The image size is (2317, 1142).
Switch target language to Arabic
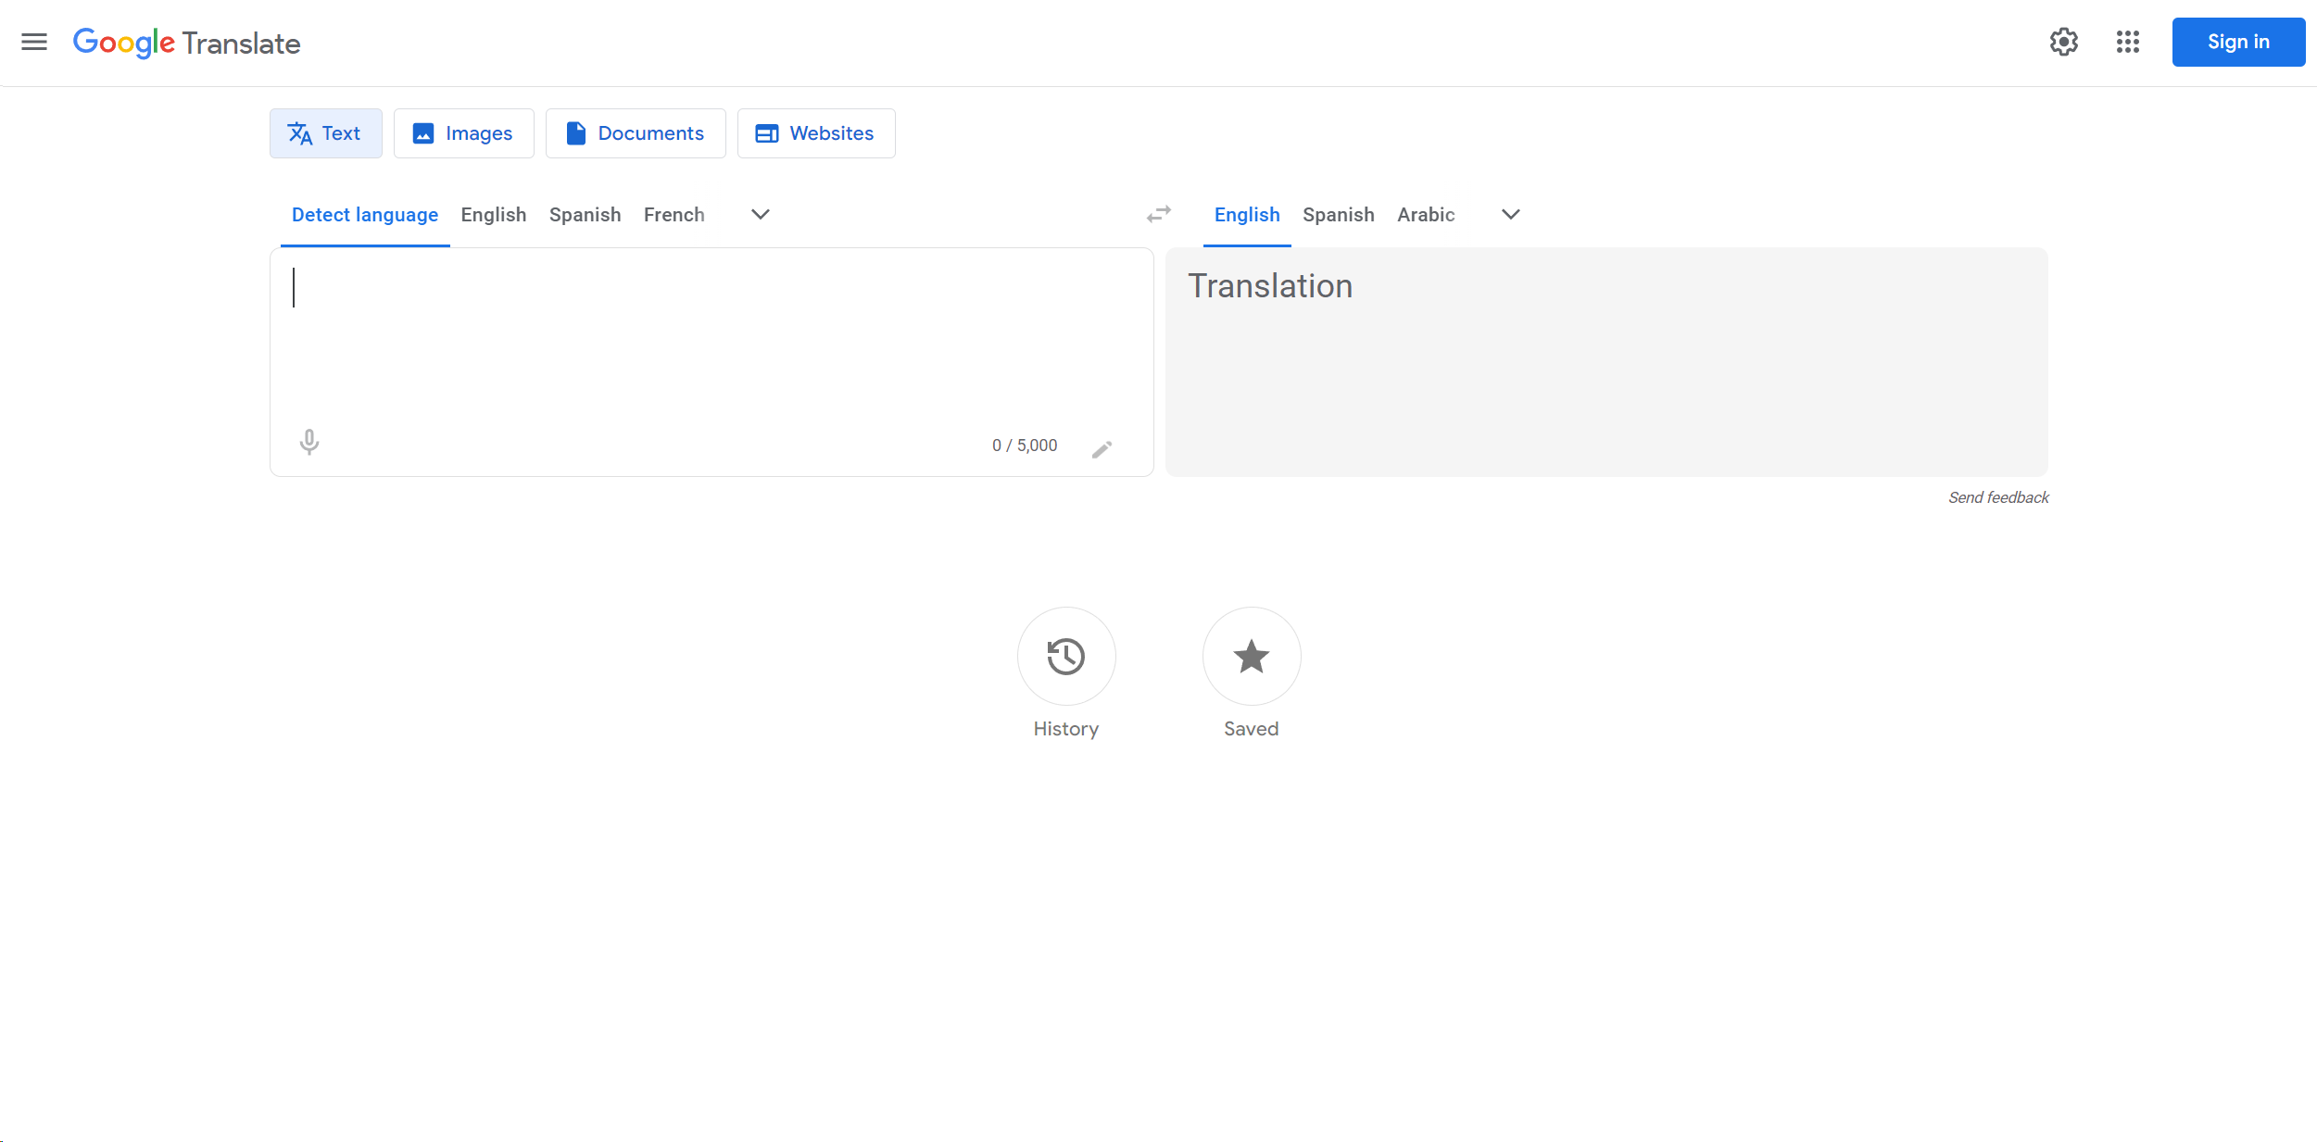coord(1425,214)
